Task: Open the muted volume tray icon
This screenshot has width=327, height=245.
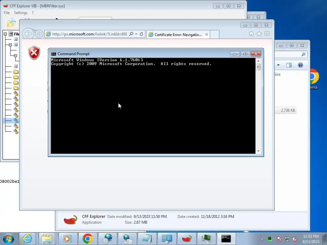Action: click(x=295, y=239)
